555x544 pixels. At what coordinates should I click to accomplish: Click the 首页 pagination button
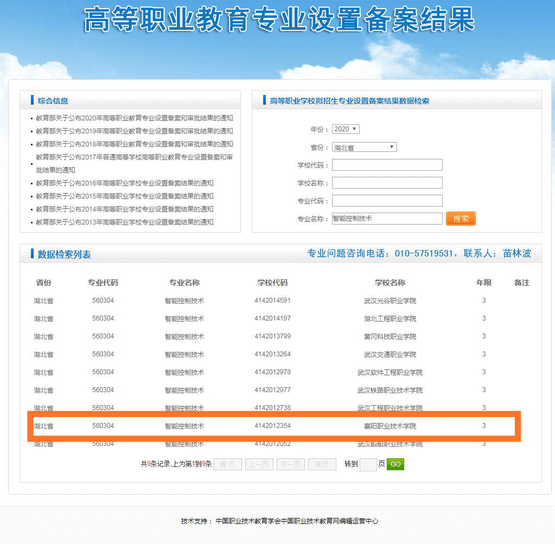[x=228, y=464]
